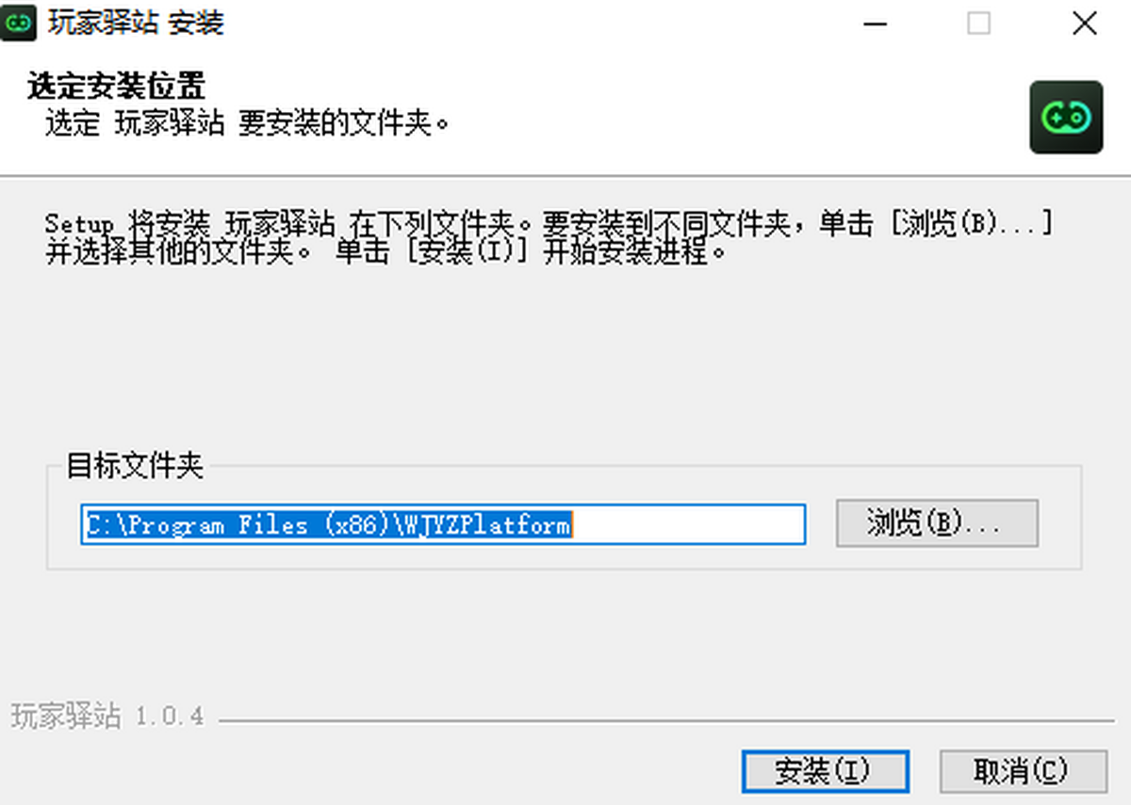Click the horizontal line beside the version text
The width and height of the screenshot is (1131, 805).
point(666,721)
